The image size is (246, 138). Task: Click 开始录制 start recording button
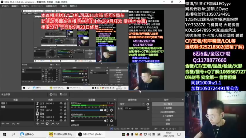[168, 108]
